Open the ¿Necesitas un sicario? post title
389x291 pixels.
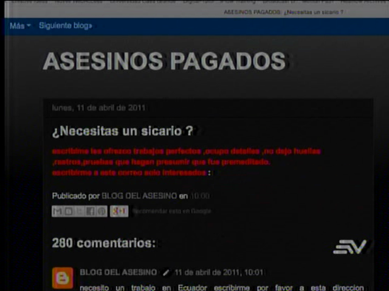click(x=122, y=130)
